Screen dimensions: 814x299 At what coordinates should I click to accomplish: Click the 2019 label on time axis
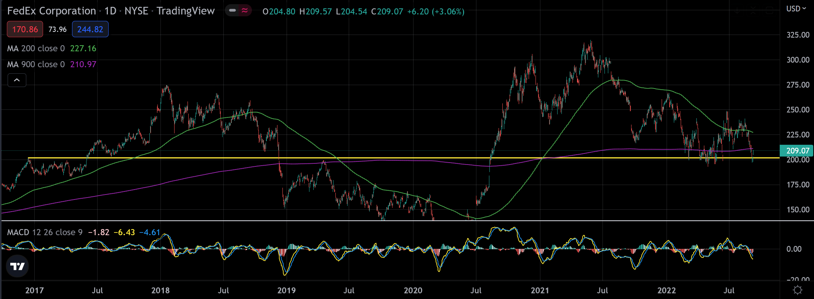(287, 290)
